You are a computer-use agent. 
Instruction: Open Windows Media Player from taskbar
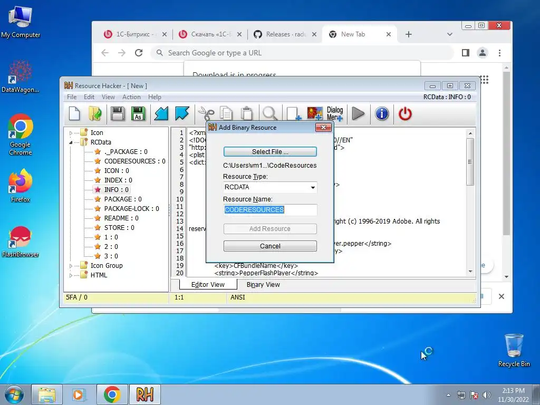[79, 394]
